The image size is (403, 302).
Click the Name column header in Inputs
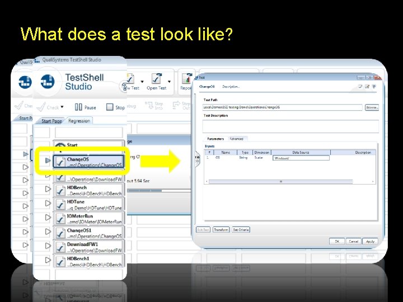point(226,152)
